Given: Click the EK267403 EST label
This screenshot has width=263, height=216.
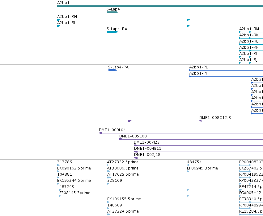Looking at the screenshot, I should 251,168.
